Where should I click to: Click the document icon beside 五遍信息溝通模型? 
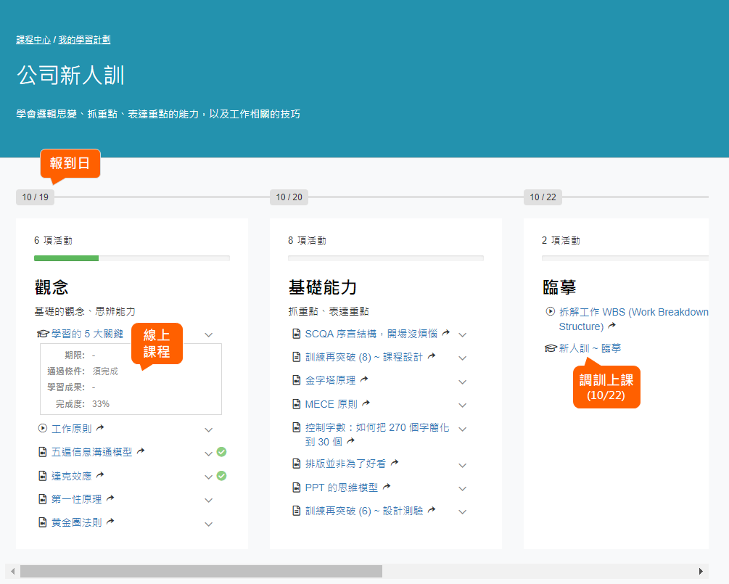click(42, 452)
